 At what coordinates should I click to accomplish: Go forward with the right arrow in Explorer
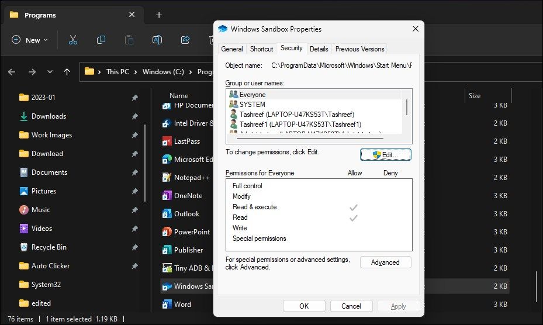coord(32,72)
